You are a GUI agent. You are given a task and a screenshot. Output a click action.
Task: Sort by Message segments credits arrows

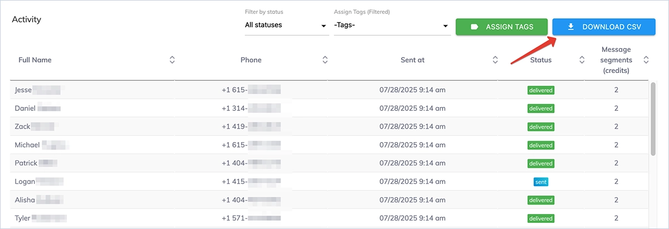646,60
